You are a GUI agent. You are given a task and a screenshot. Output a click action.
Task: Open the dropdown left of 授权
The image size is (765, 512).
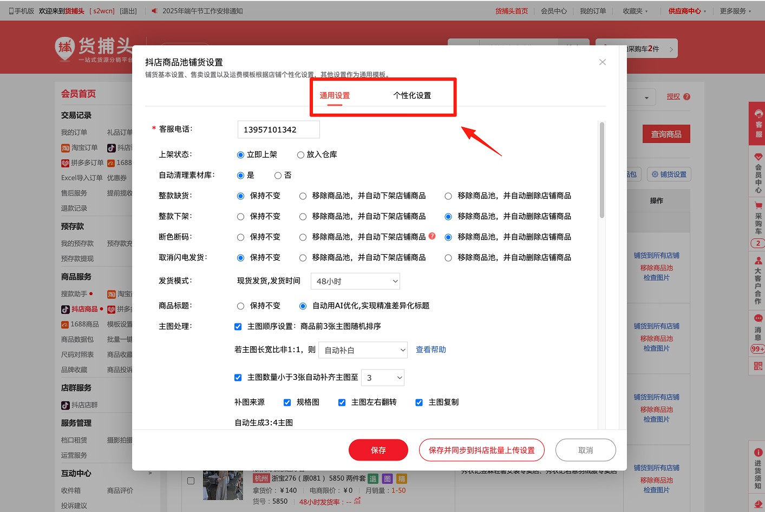647,98
